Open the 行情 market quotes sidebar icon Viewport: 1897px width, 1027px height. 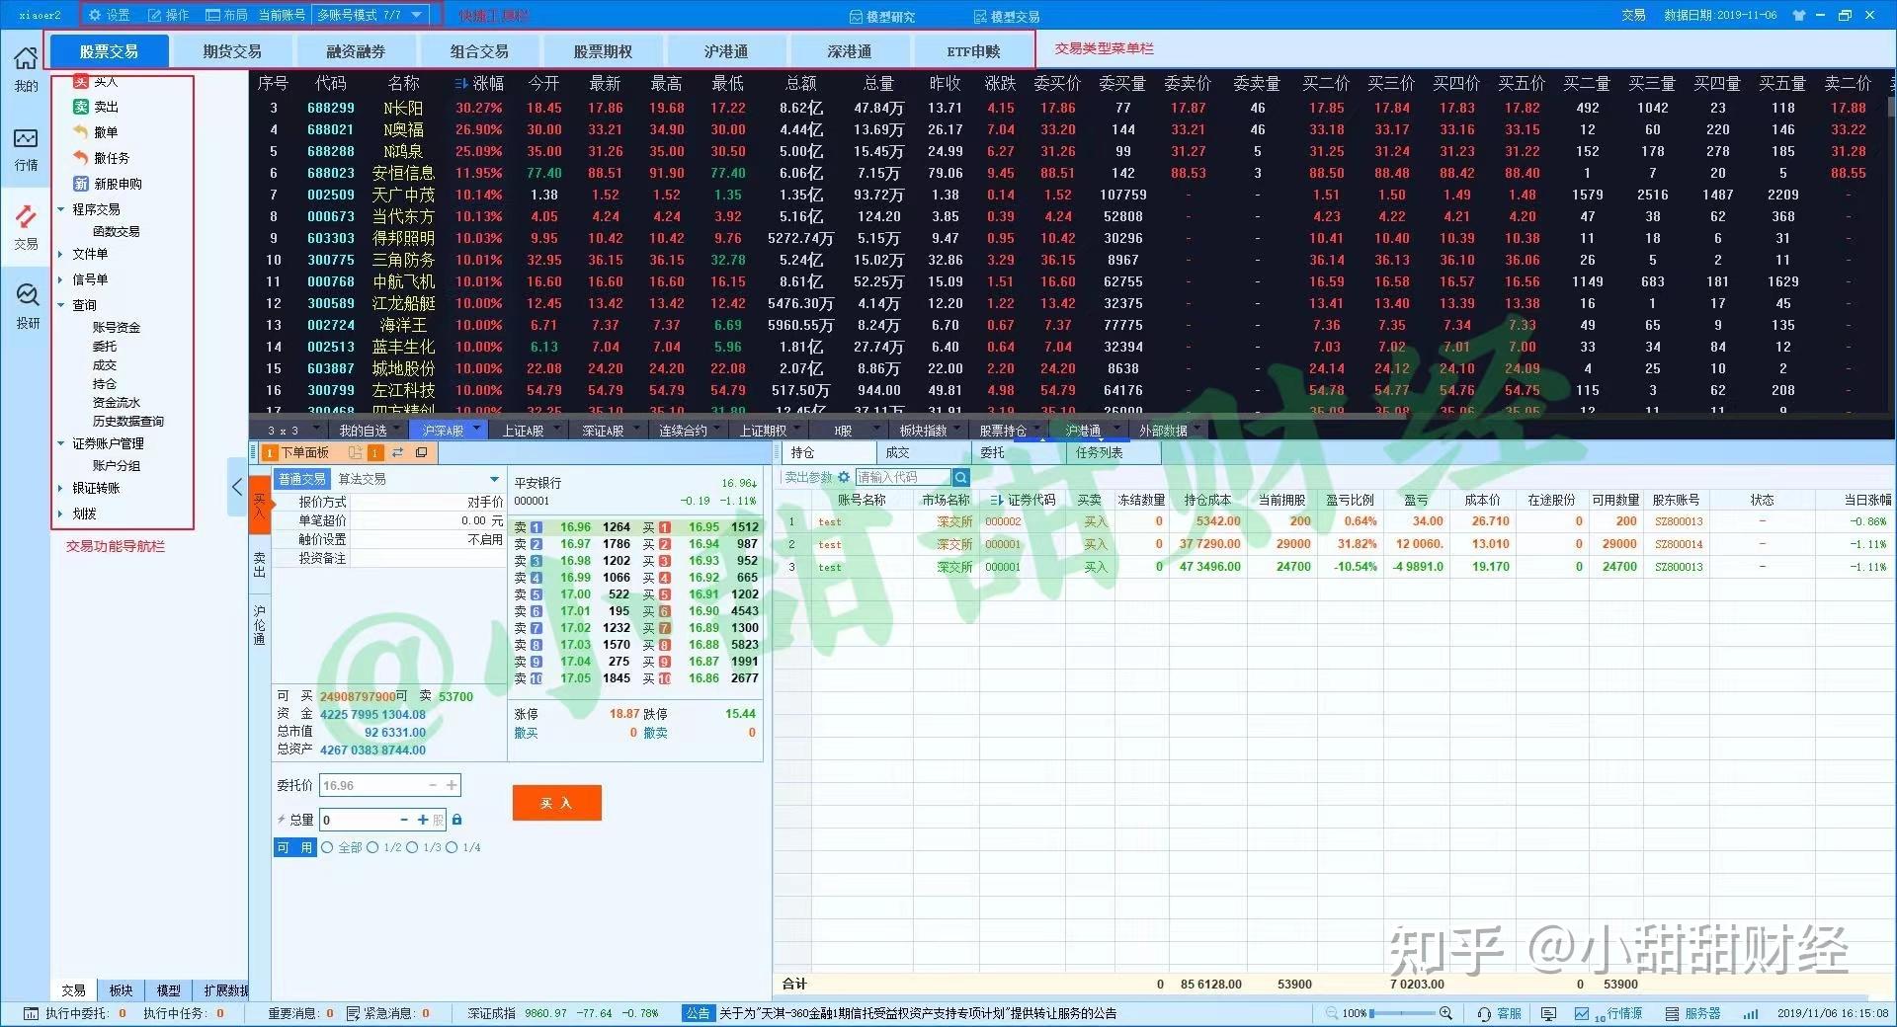pyautogui.click(x=26, y=138)
